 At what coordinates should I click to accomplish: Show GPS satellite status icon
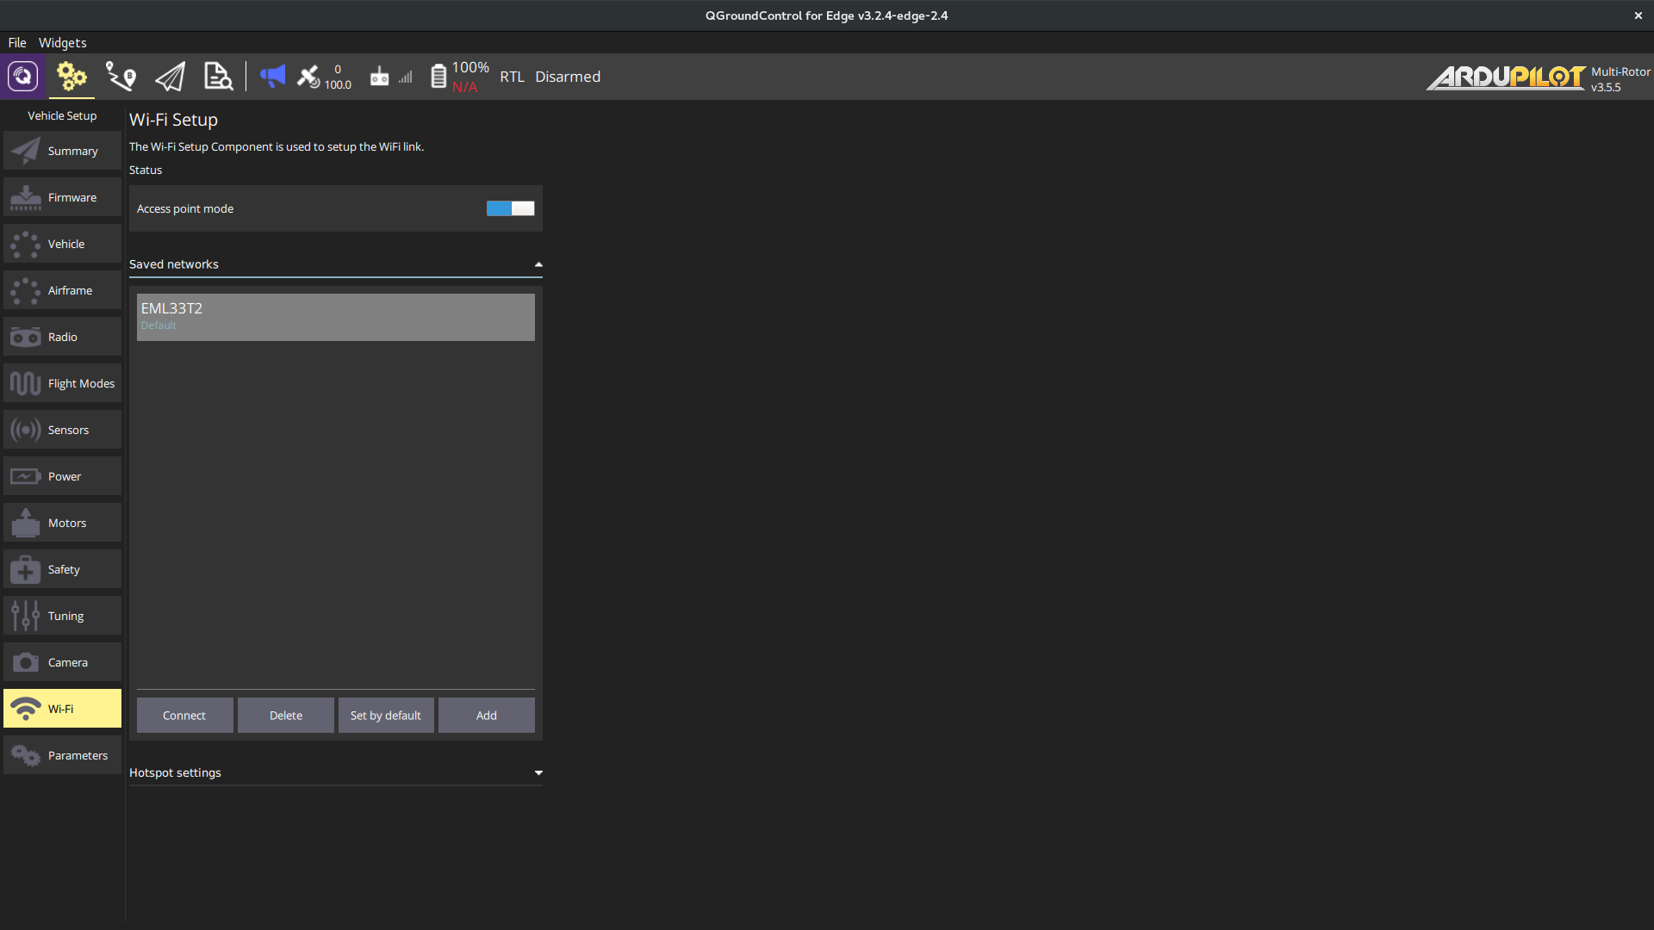click(x=308, y=77)
